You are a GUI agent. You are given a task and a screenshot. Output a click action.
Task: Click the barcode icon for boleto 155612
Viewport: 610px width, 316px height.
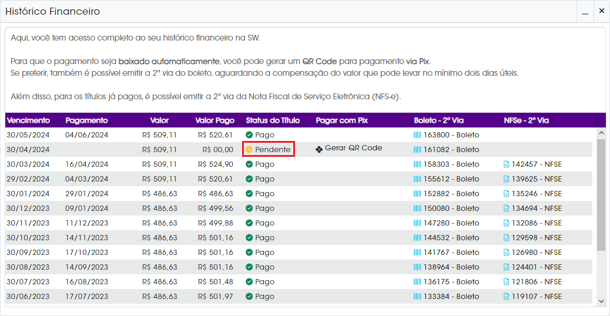tap(417, 179)
